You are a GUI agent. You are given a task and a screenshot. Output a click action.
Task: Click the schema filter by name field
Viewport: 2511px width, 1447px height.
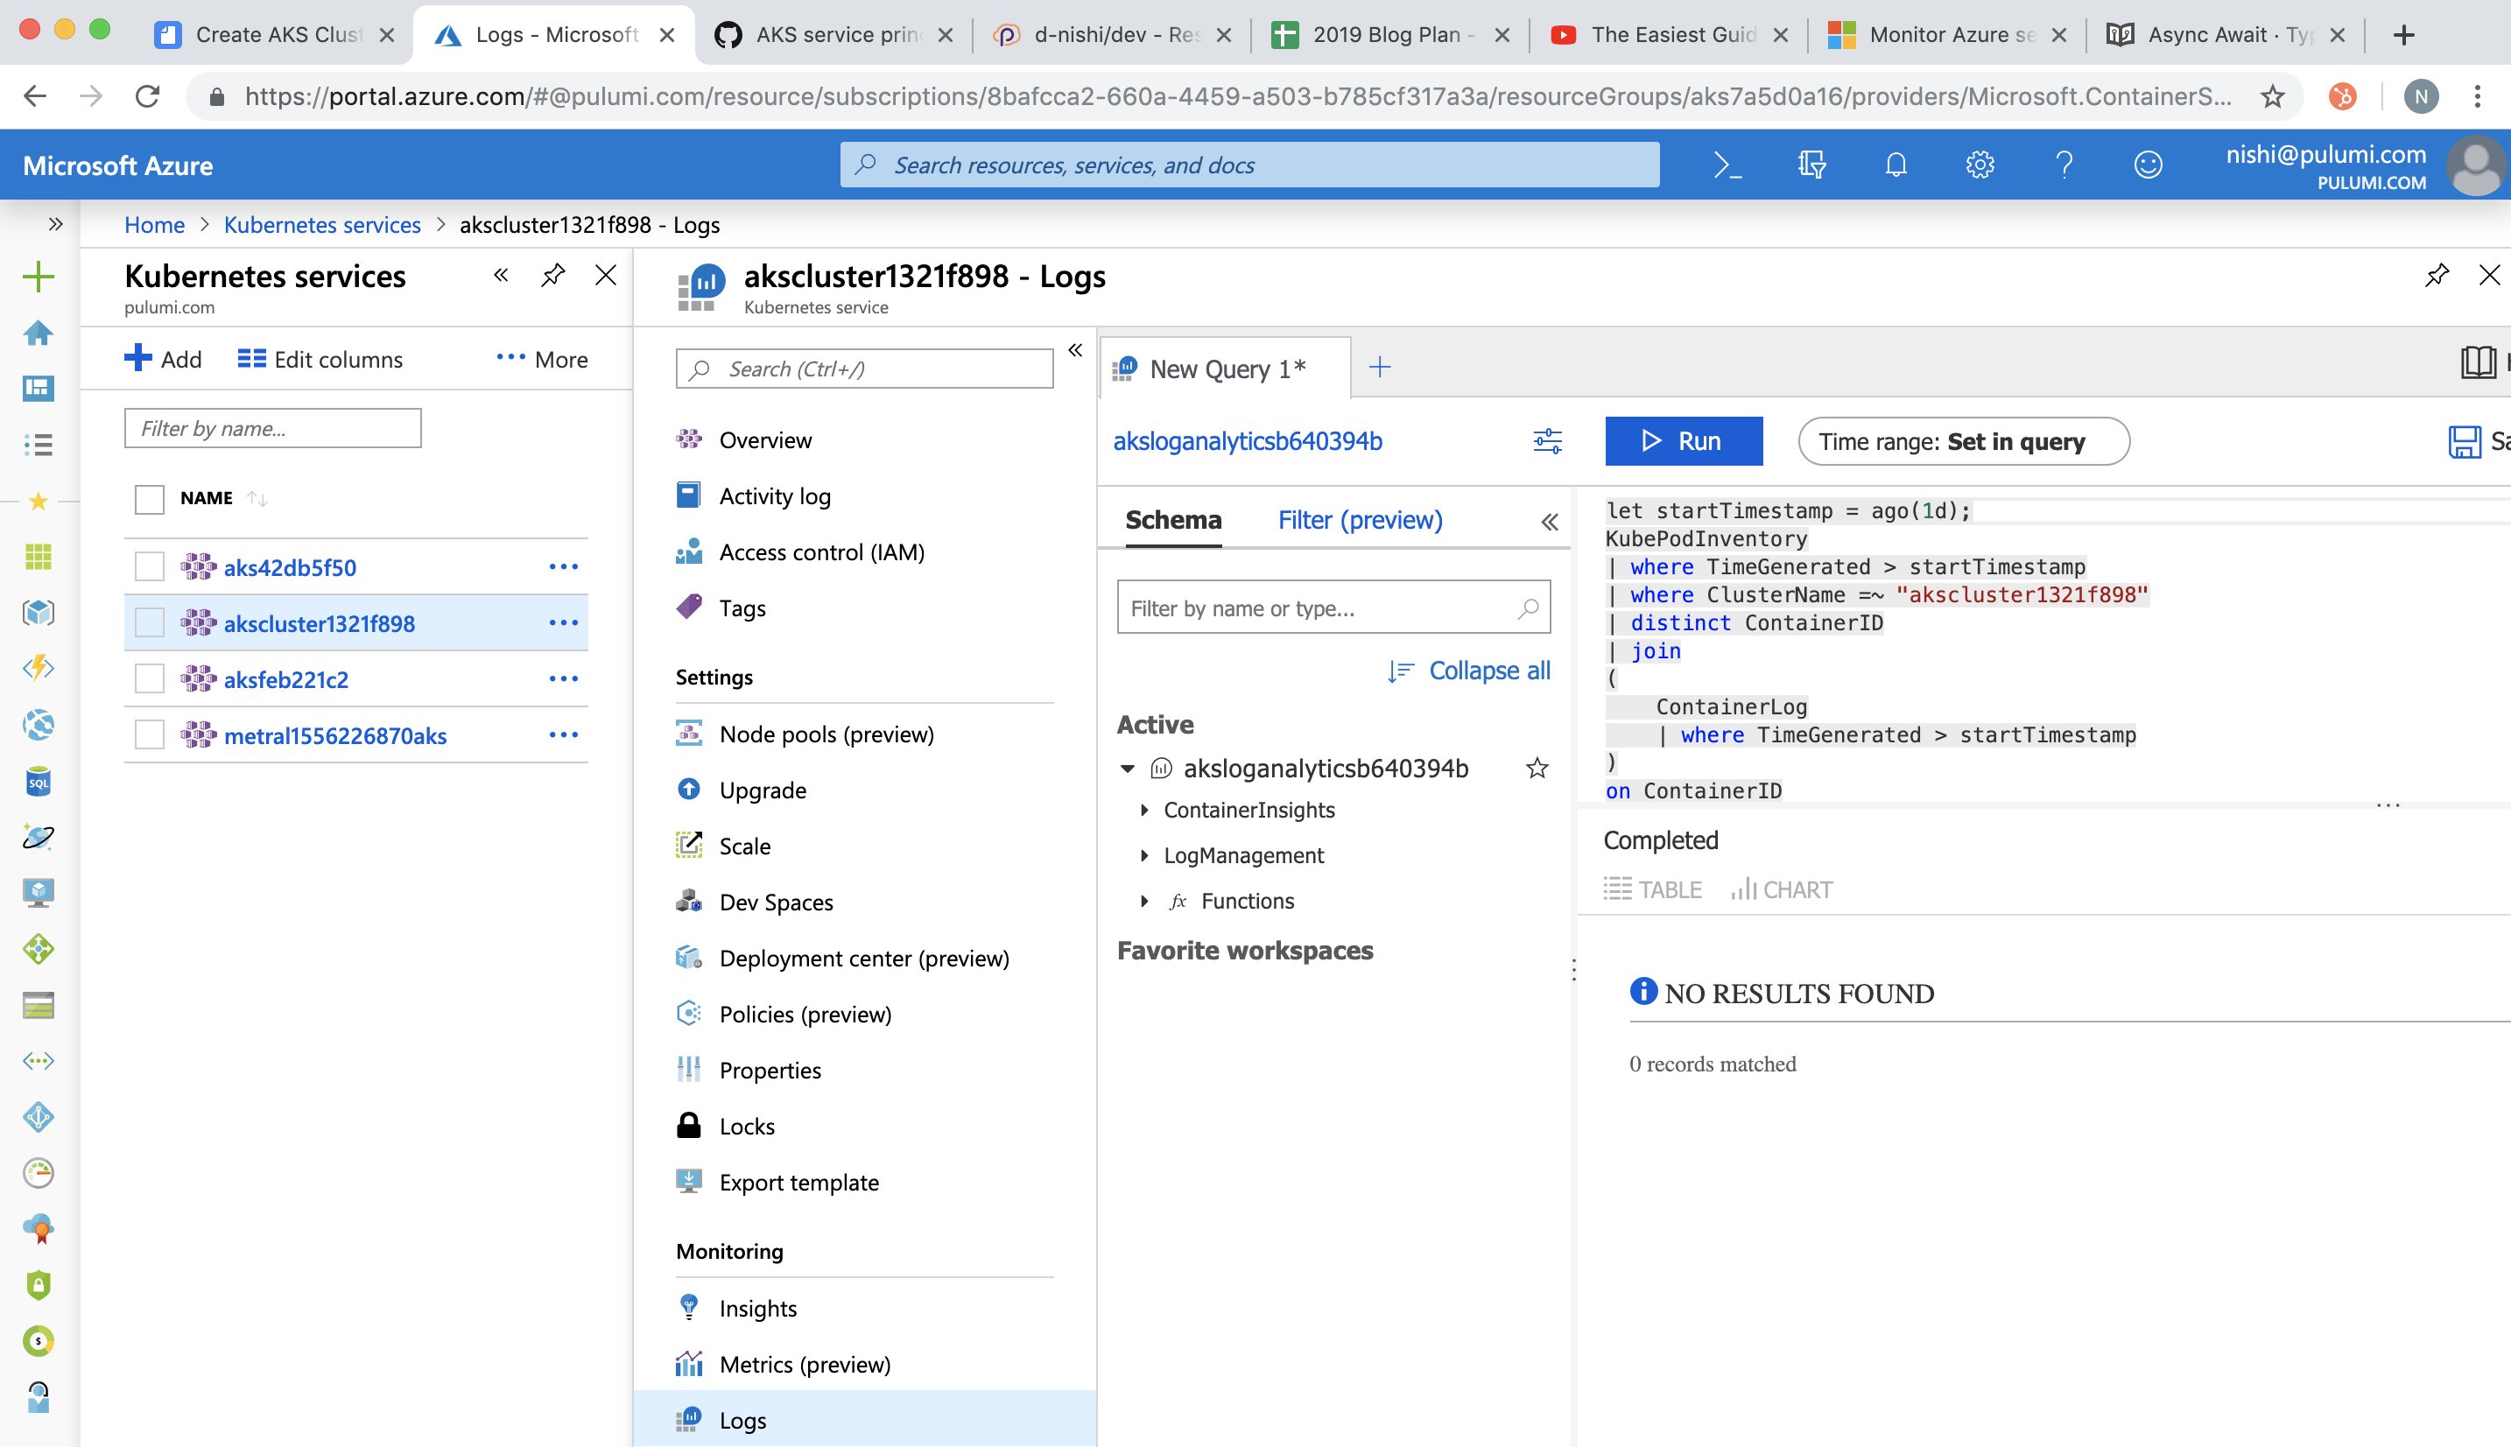click(1317, 608)
